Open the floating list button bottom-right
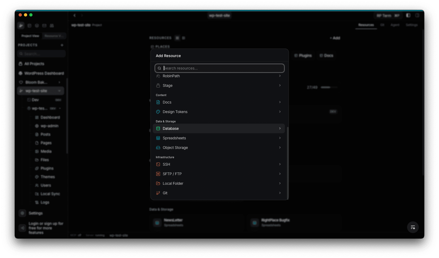Screen dimensions: 439x258 (413, 227)
